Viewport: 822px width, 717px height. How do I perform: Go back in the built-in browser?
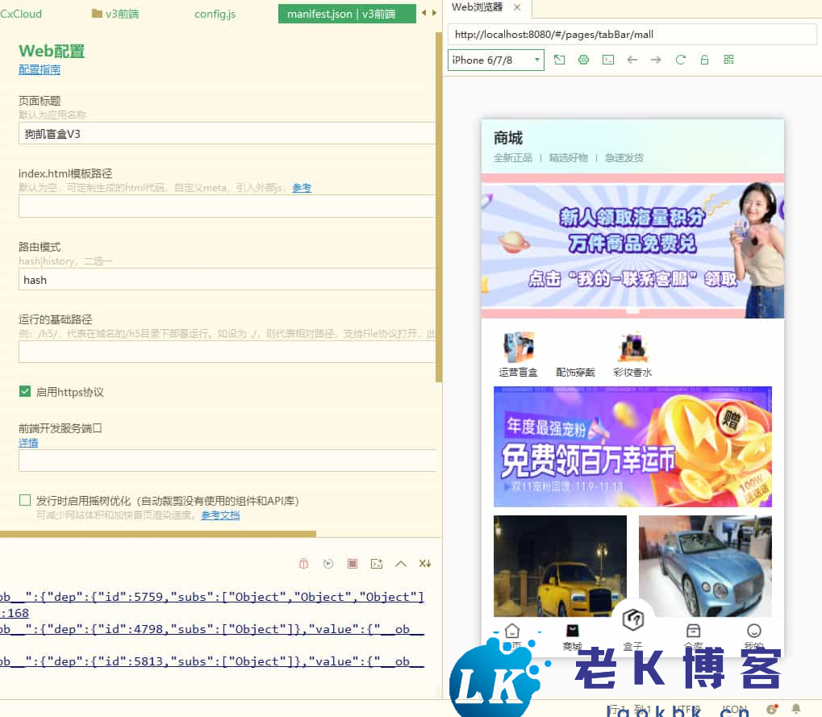[x=632, y=60]
